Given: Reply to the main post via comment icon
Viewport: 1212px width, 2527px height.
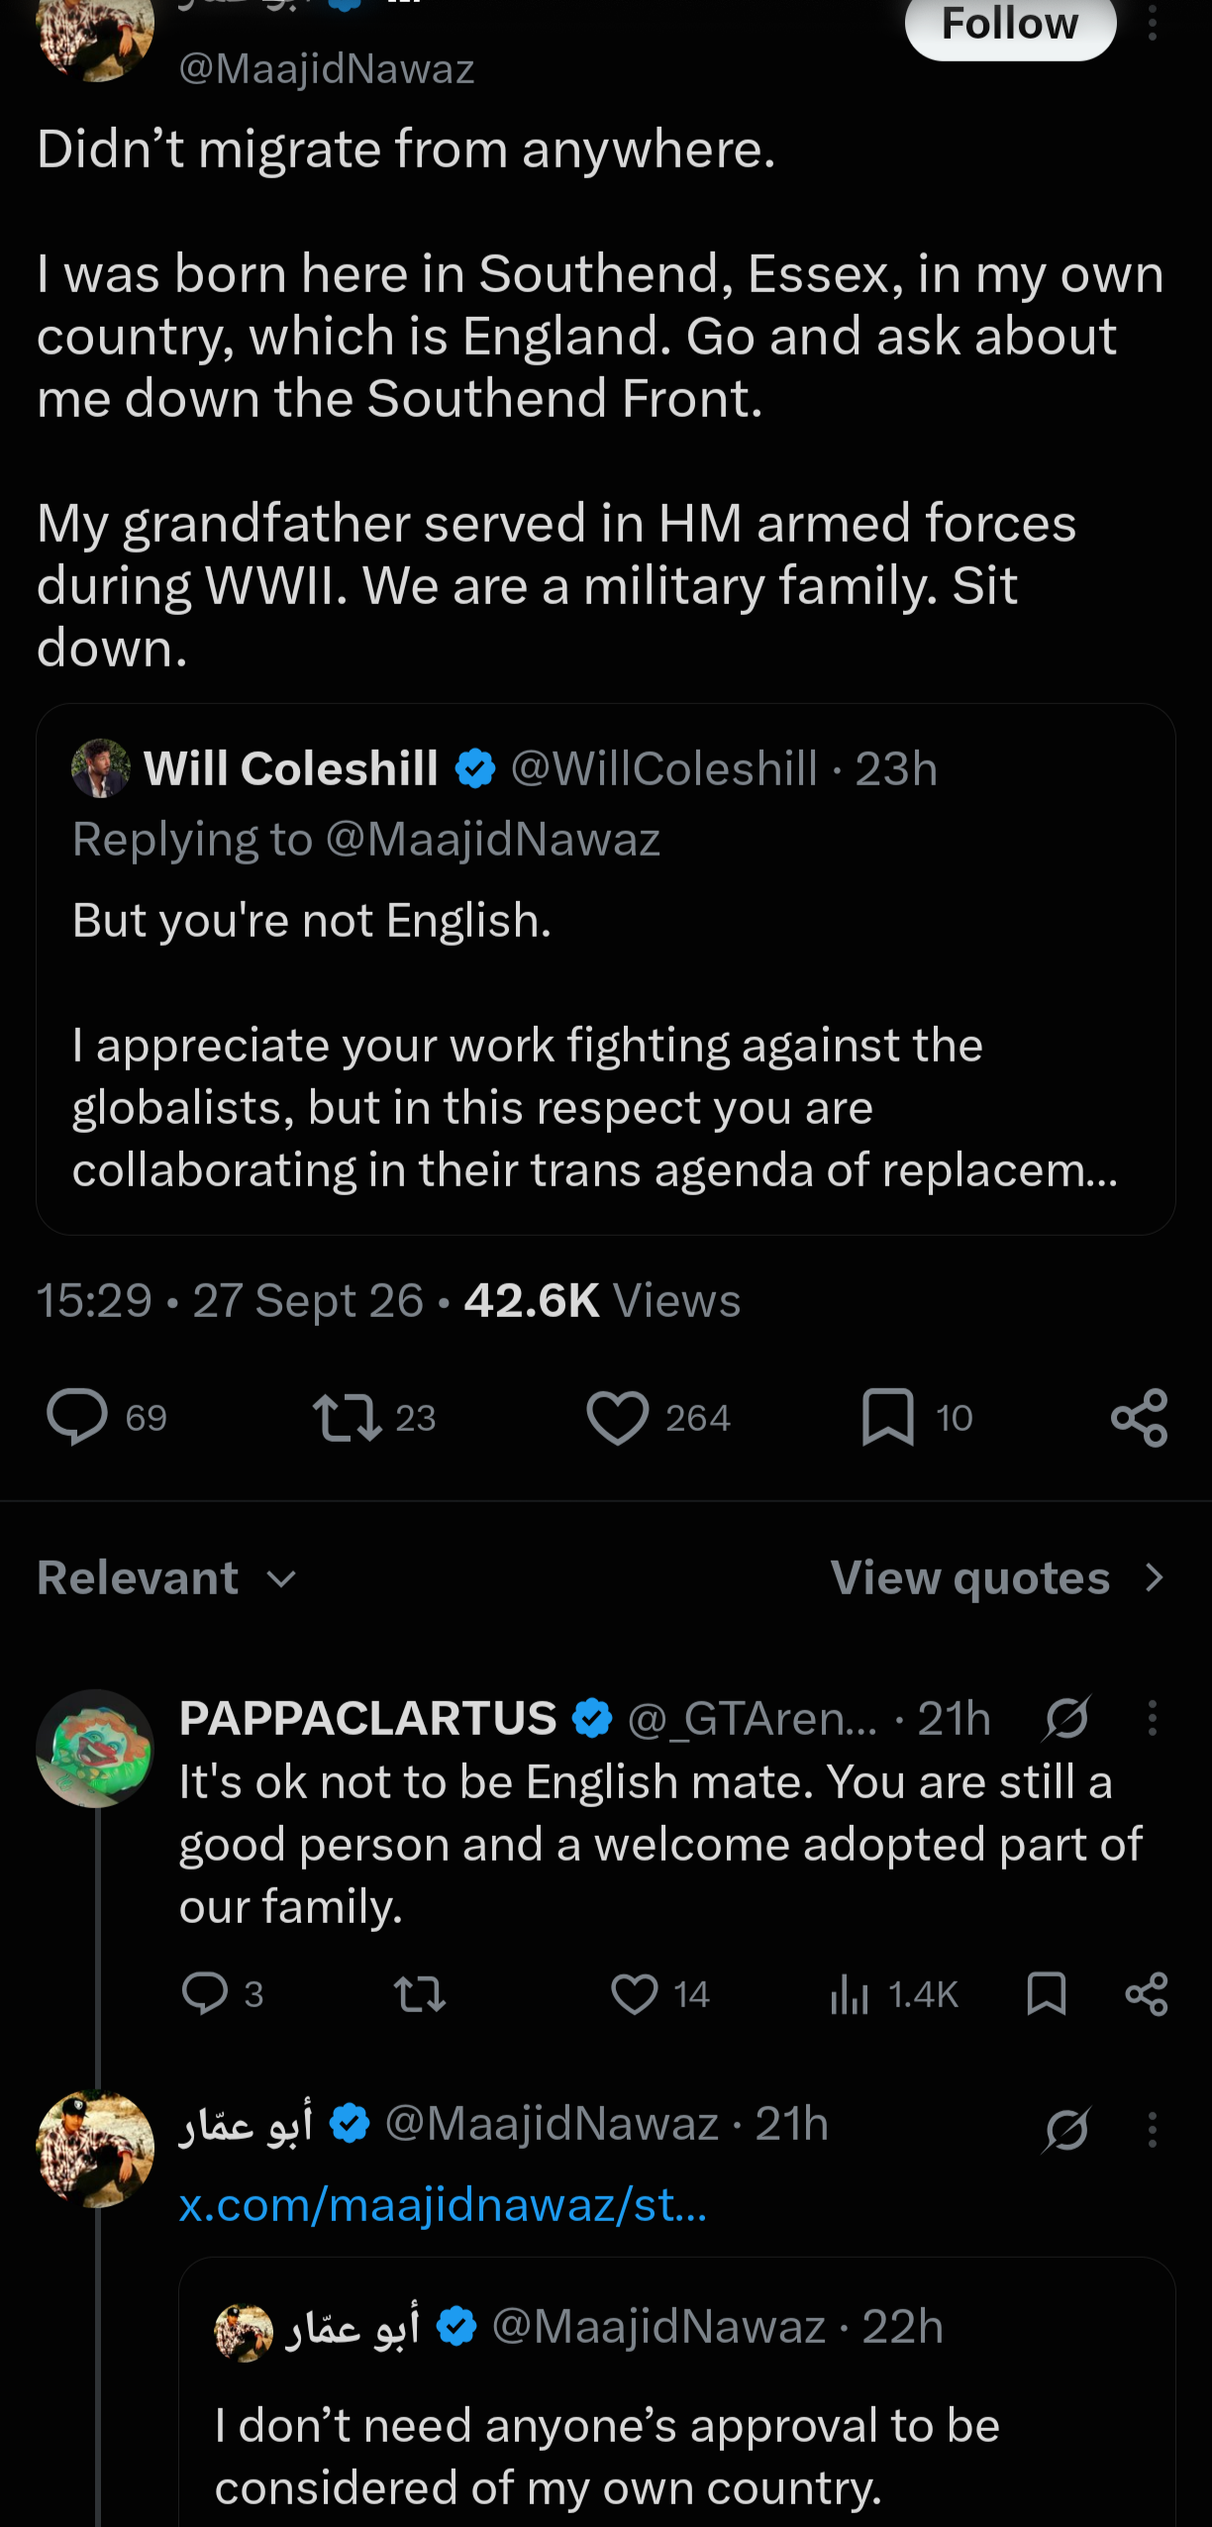Looking at the screenshot, I should pos(77,1418).
